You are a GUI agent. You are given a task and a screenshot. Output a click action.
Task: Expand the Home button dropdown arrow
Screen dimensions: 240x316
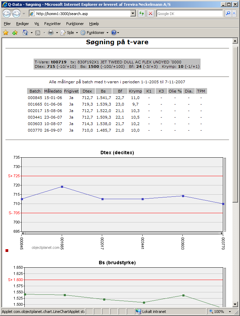[32, 33]
